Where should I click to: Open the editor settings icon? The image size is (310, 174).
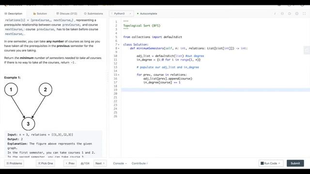pyautogui.click(x=297, y=14)
